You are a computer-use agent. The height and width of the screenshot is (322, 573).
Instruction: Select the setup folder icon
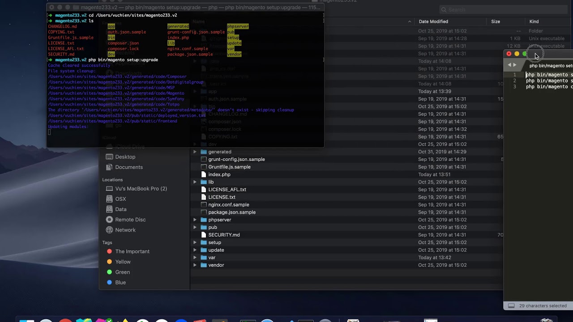coord(204,242)
